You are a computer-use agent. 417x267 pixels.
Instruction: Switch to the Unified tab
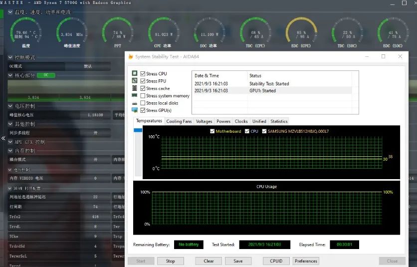[x=259, y=121]
